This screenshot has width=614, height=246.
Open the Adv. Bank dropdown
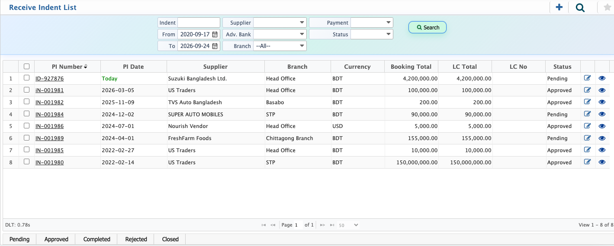[280, 34]
